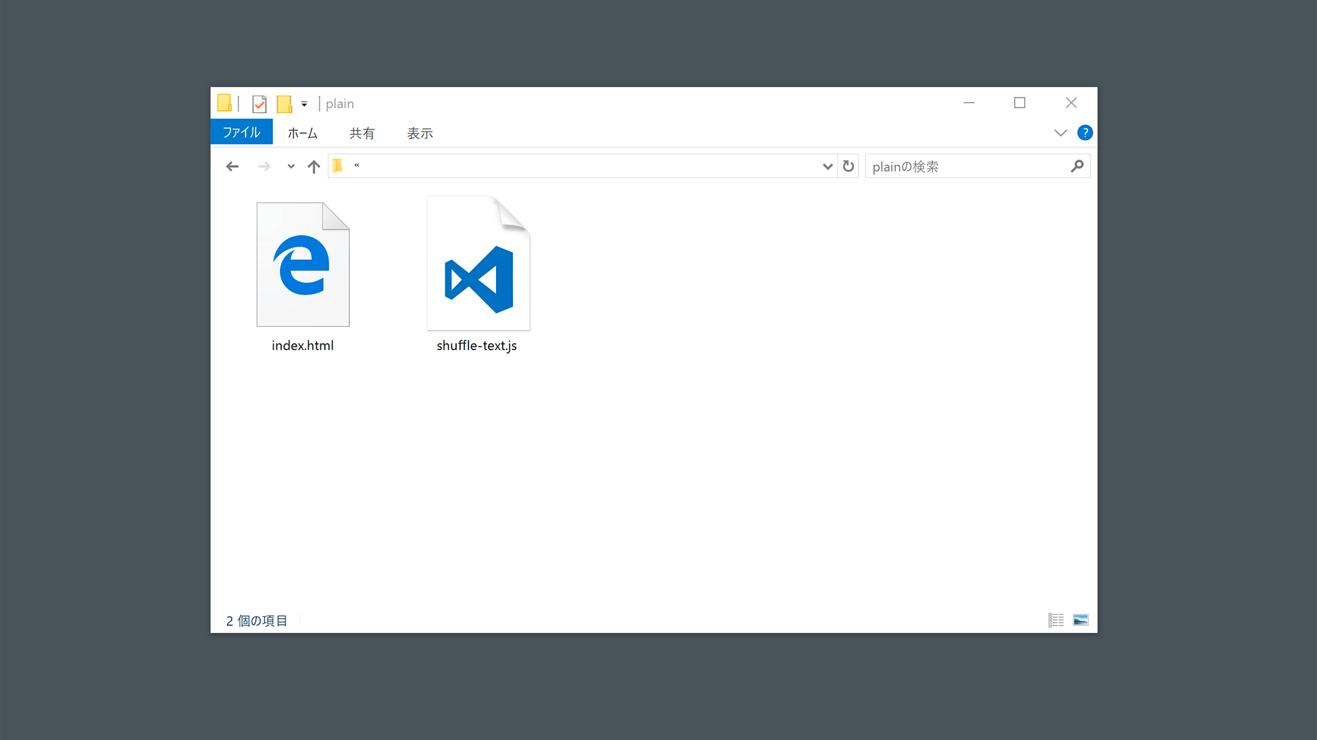This screenshot has width=1317, height=740.
Task: Refresh the current folder view
Action: 849,166
